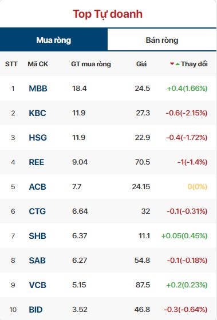Open the MBB stock link

tap(38, 89)
